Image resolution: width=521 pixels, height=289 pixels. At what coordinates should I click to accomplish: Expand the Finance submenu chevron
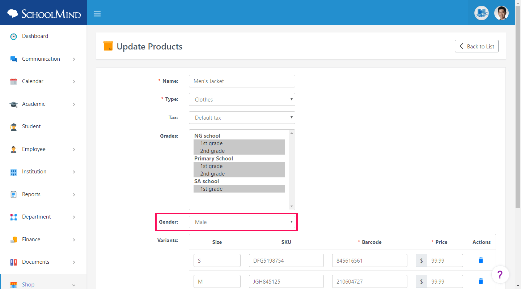(x=74, y=240)
